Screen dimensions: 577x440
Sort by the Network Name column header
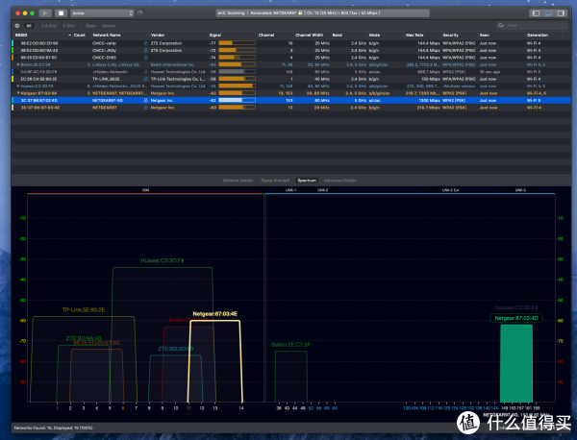[x=107, y=35]
